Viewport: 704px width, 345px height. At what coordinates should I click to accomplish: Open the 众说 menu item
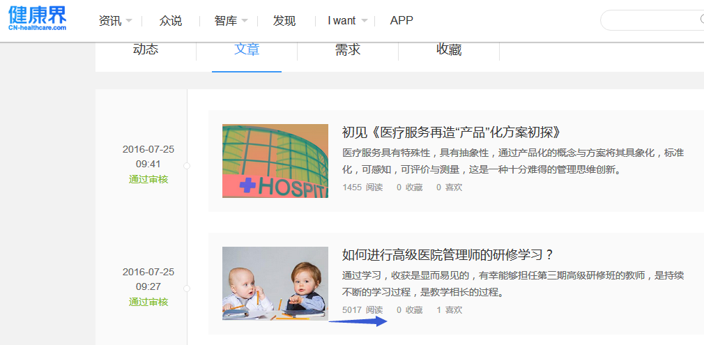(171, 21)
